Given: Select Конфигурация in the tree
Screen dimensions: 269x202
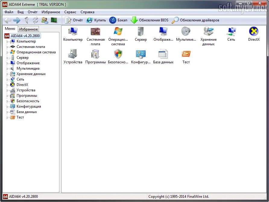Looking at the screenshot, I should 29,106.
